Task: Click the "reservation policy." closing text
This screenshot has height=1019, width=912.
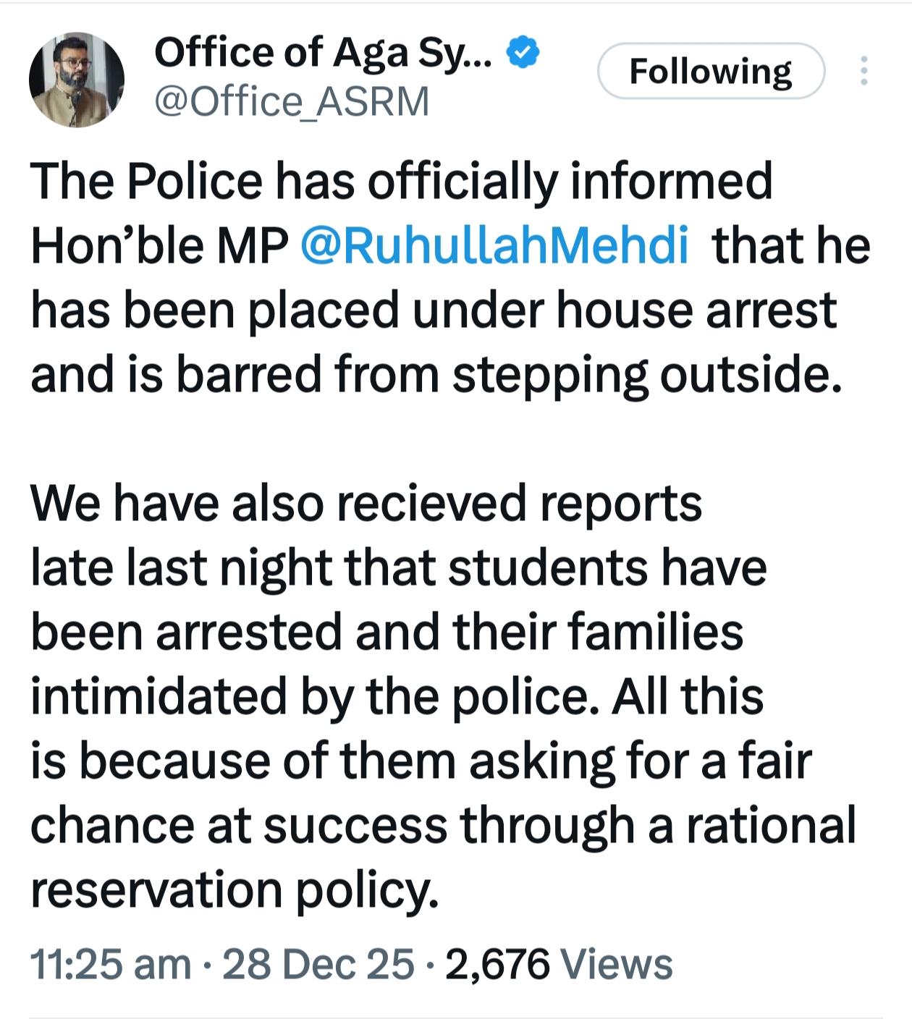Action: pyautogui.click(x=235, y=890)
